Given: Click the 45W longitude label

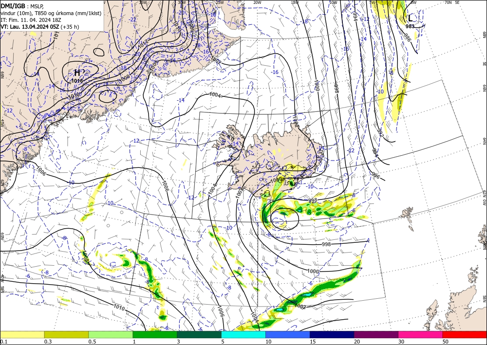Looking at the screenshot, I should (x=2, y=123).
